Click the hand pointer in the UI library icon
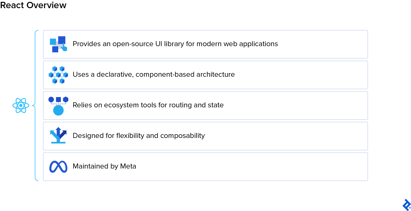This screenshot has height=211, width=411. click(65, 48)
